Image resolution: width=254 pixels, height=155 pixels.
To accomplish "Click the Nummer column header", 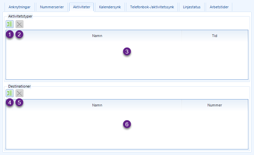I will pyautogui.click(x=215, y=105).
